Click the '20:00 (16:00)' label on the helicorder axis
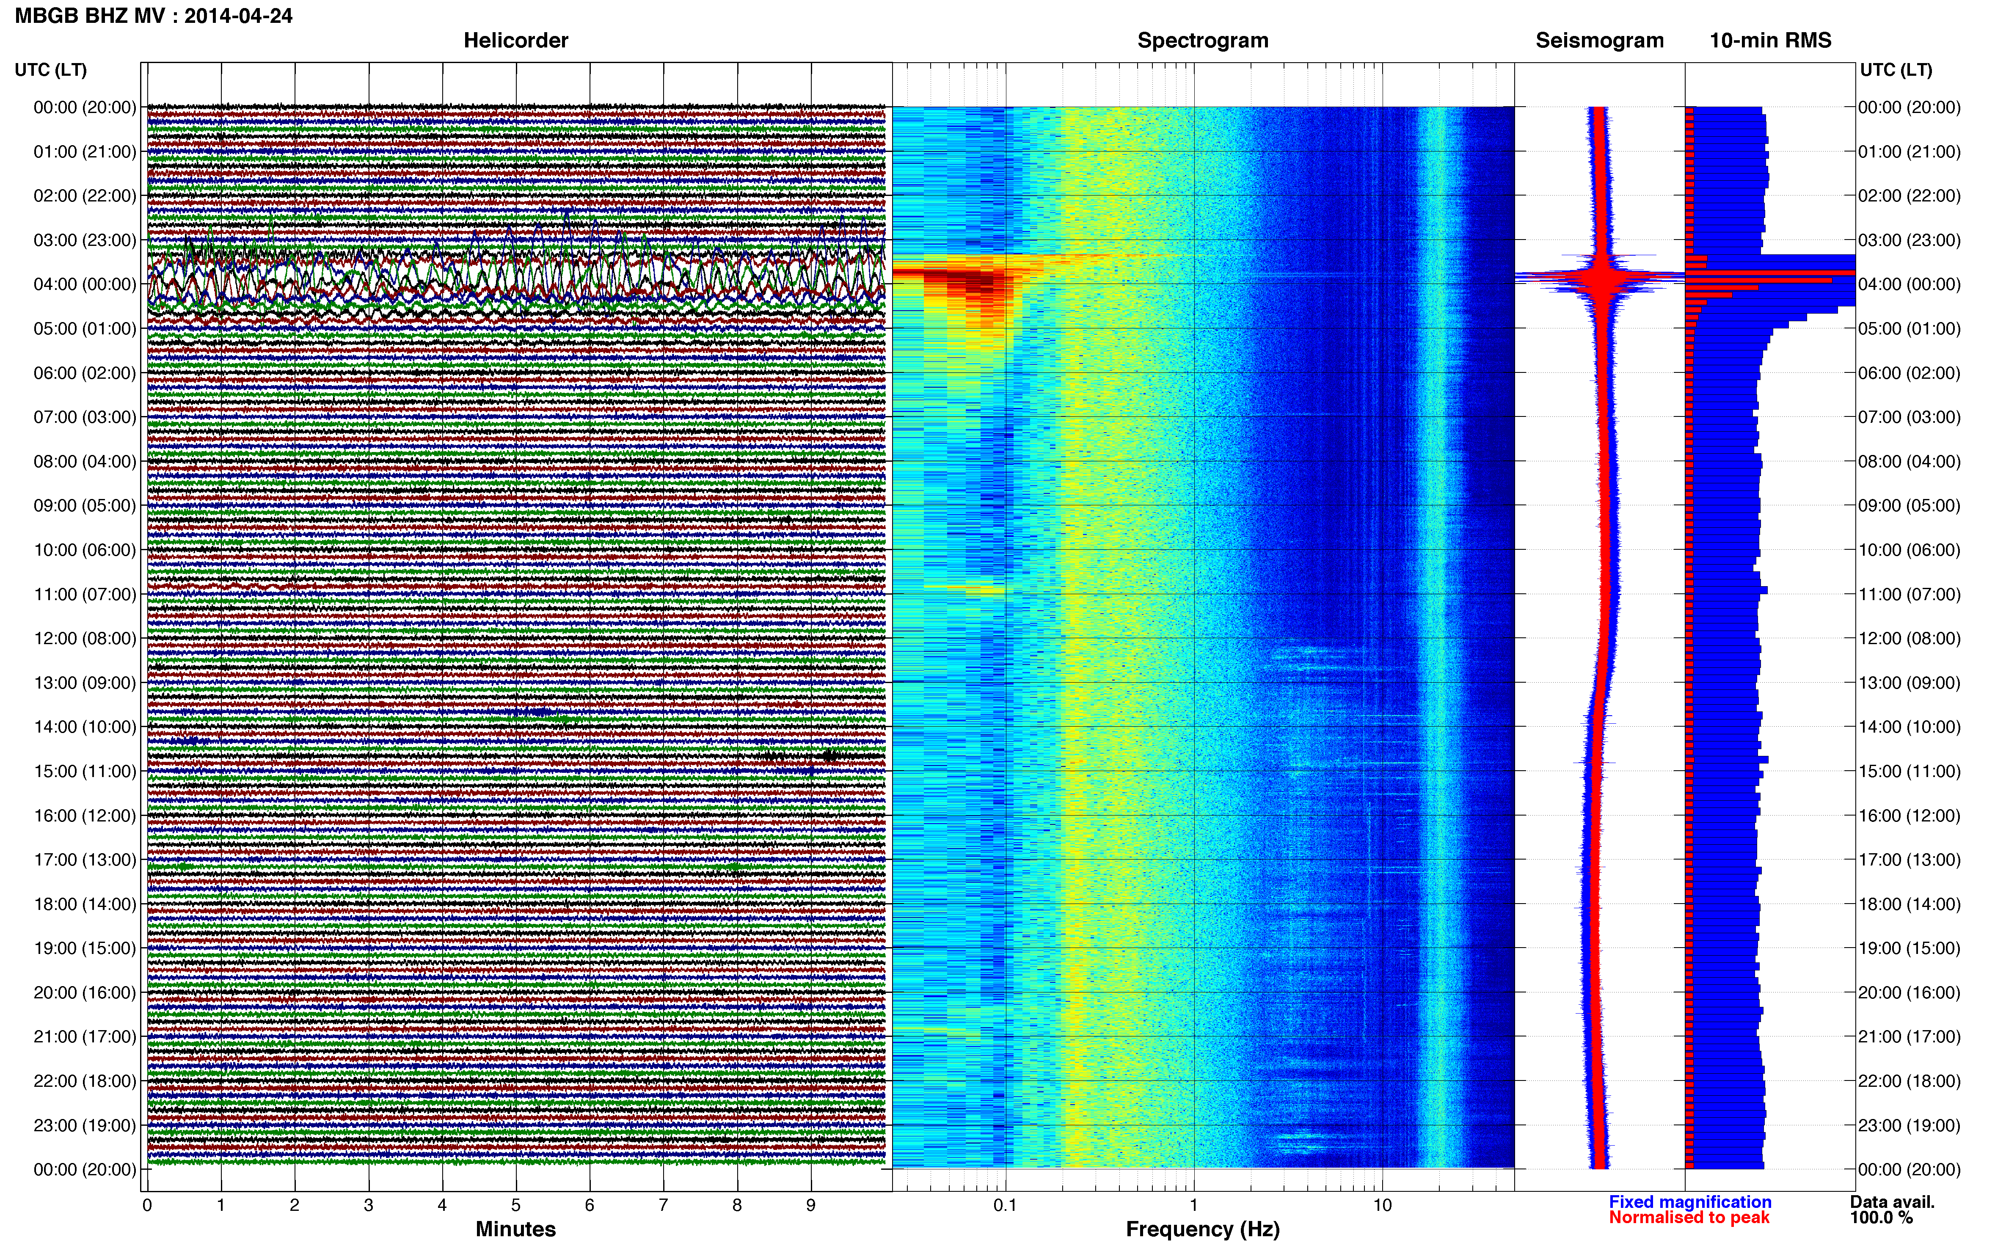Image resolution: width=2006 pixels, height=1254 pixels. 85,993
